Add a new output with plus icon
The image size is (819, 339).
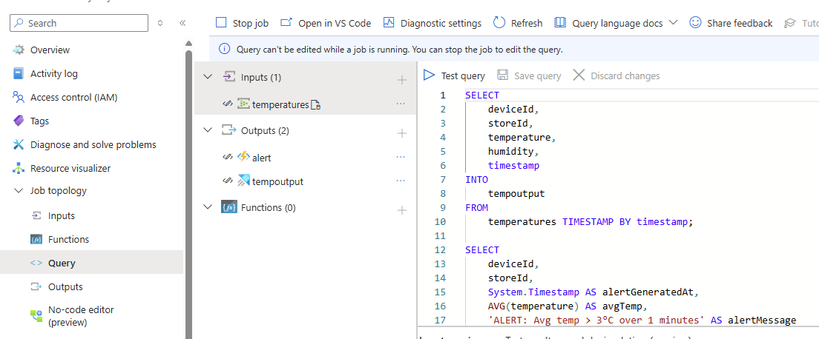401,133
